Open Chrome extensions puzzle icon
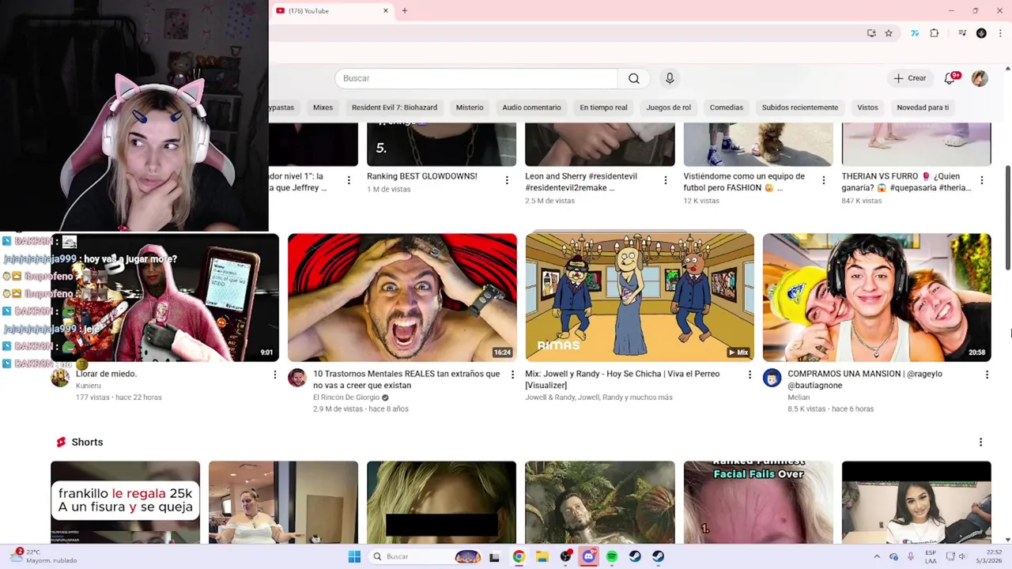 [935, 33]
